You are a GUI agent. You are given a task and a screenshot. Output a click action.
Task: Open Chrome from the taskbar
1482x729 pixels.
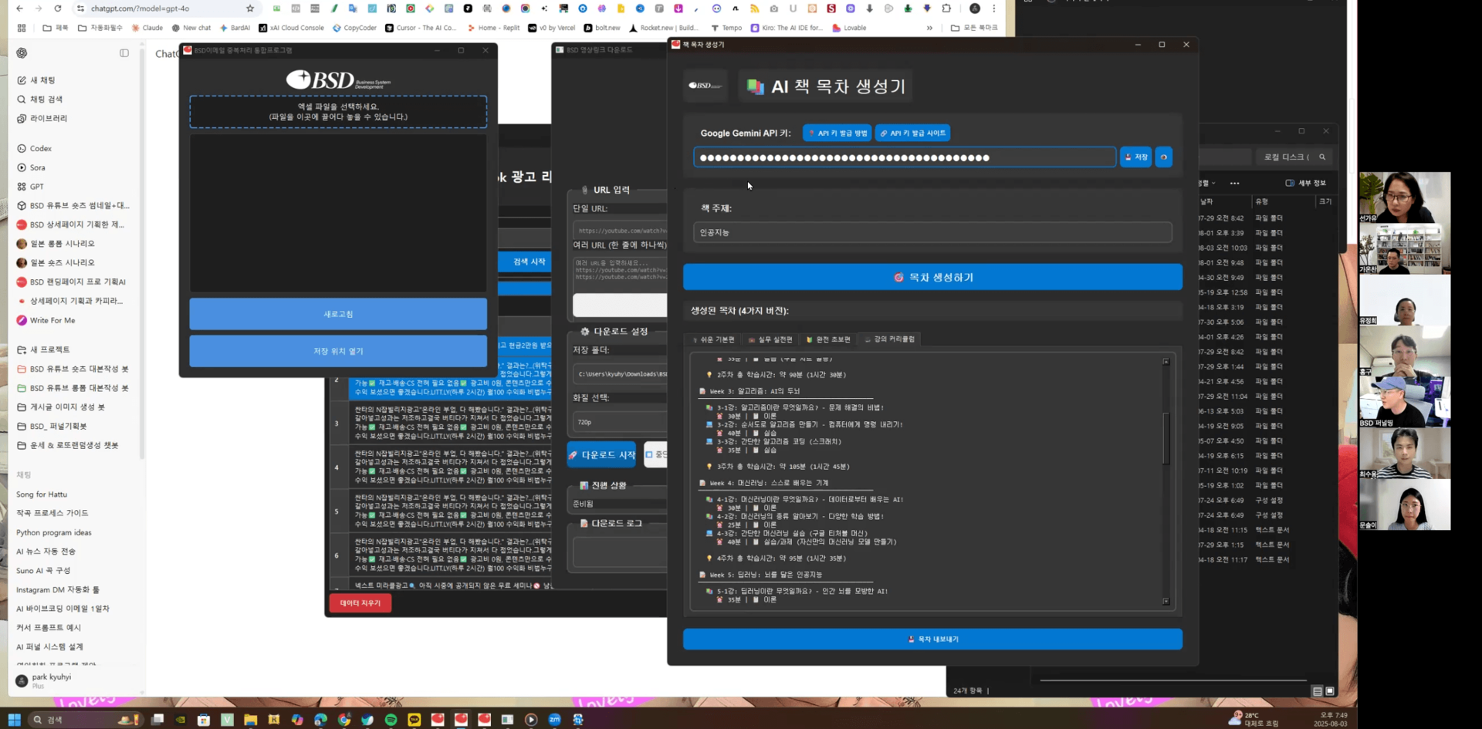tap(344, 720)
